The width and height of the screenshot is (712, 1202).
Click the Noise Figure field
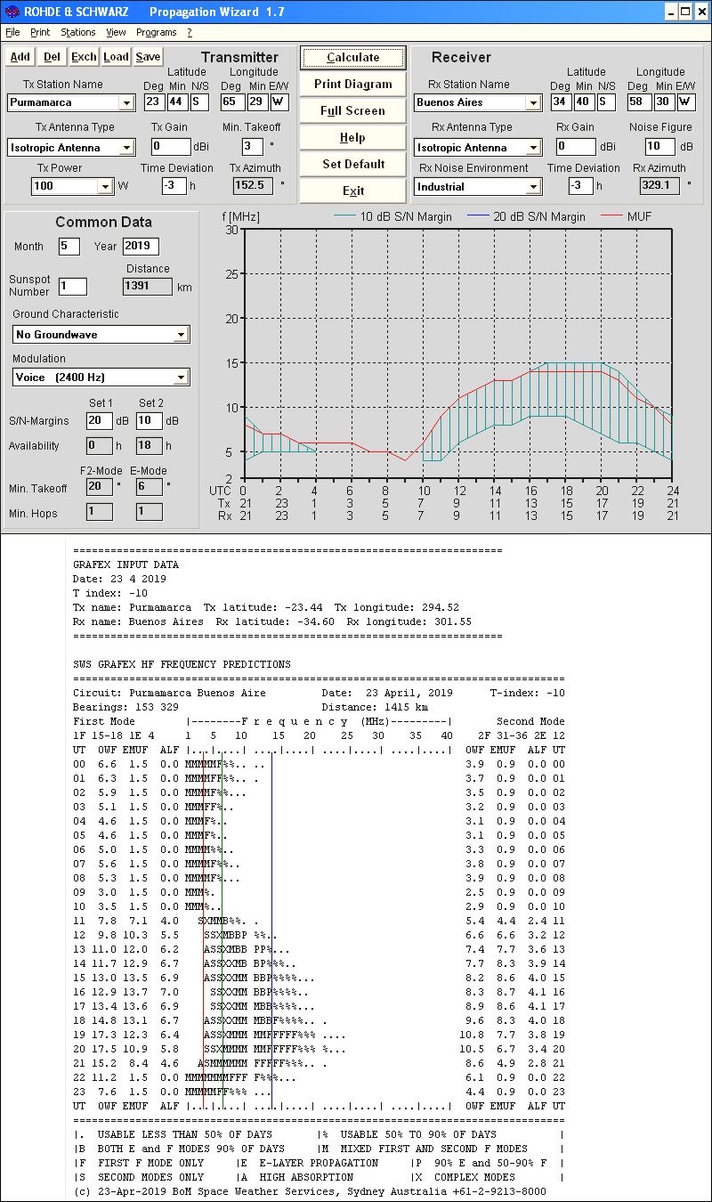pyautogui.click(x=660, y=146)
